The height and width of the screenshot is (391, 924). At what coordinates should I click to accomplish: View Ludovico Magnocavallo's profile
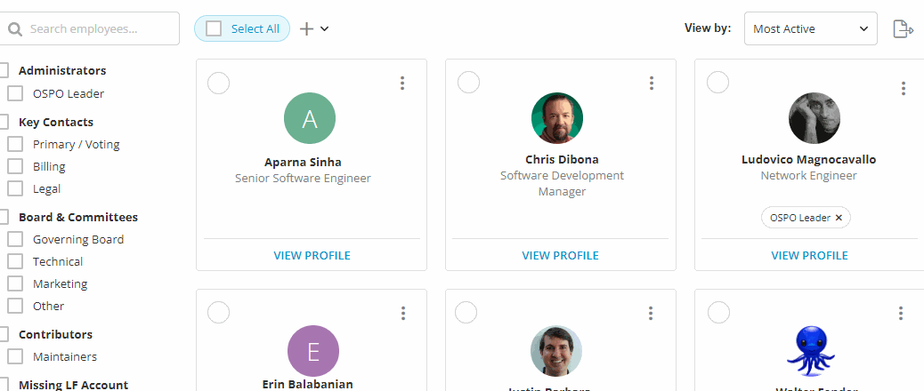click(x=809, y=255)
